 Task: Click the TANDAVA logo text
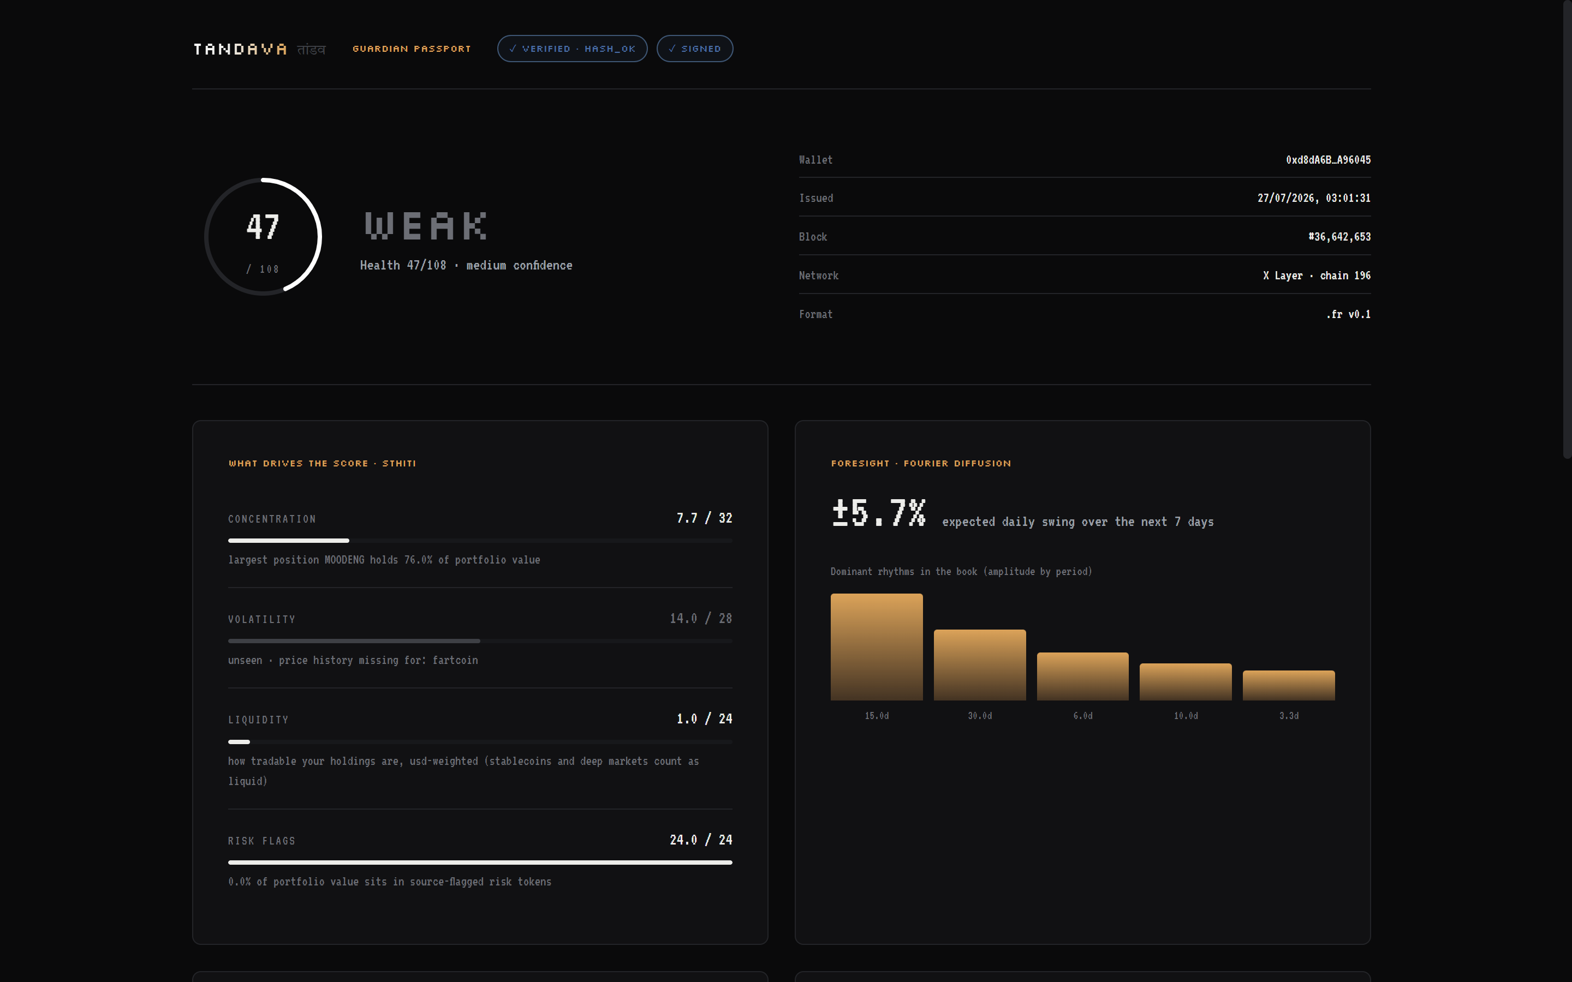(240, 49)
